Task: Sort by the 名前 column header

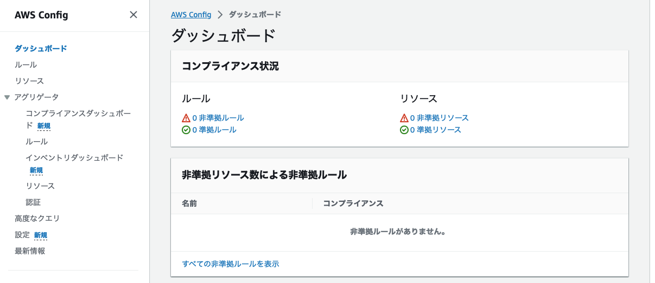Action: point(189,203)
